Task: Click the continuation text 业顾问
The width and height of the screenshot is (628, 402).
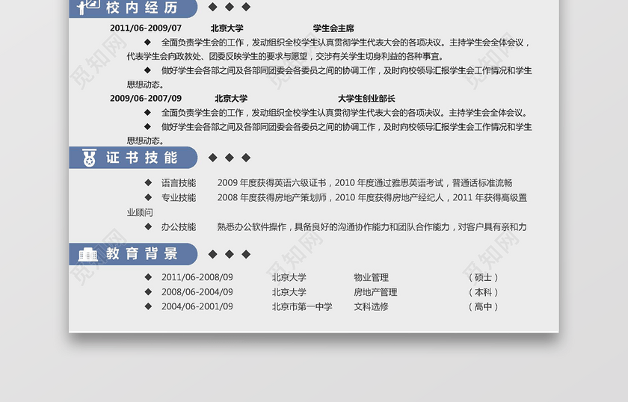Action: coord(140,212)
